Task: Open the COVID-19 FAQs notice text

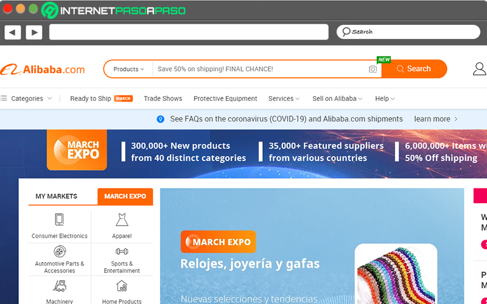Action: (x=286, y=119)
